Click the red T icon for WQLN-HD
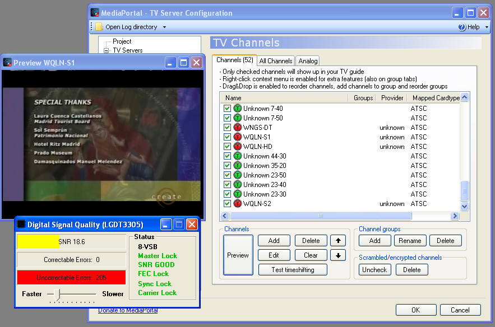The width and height of the screenshot is (495, 327). (237, 146)
